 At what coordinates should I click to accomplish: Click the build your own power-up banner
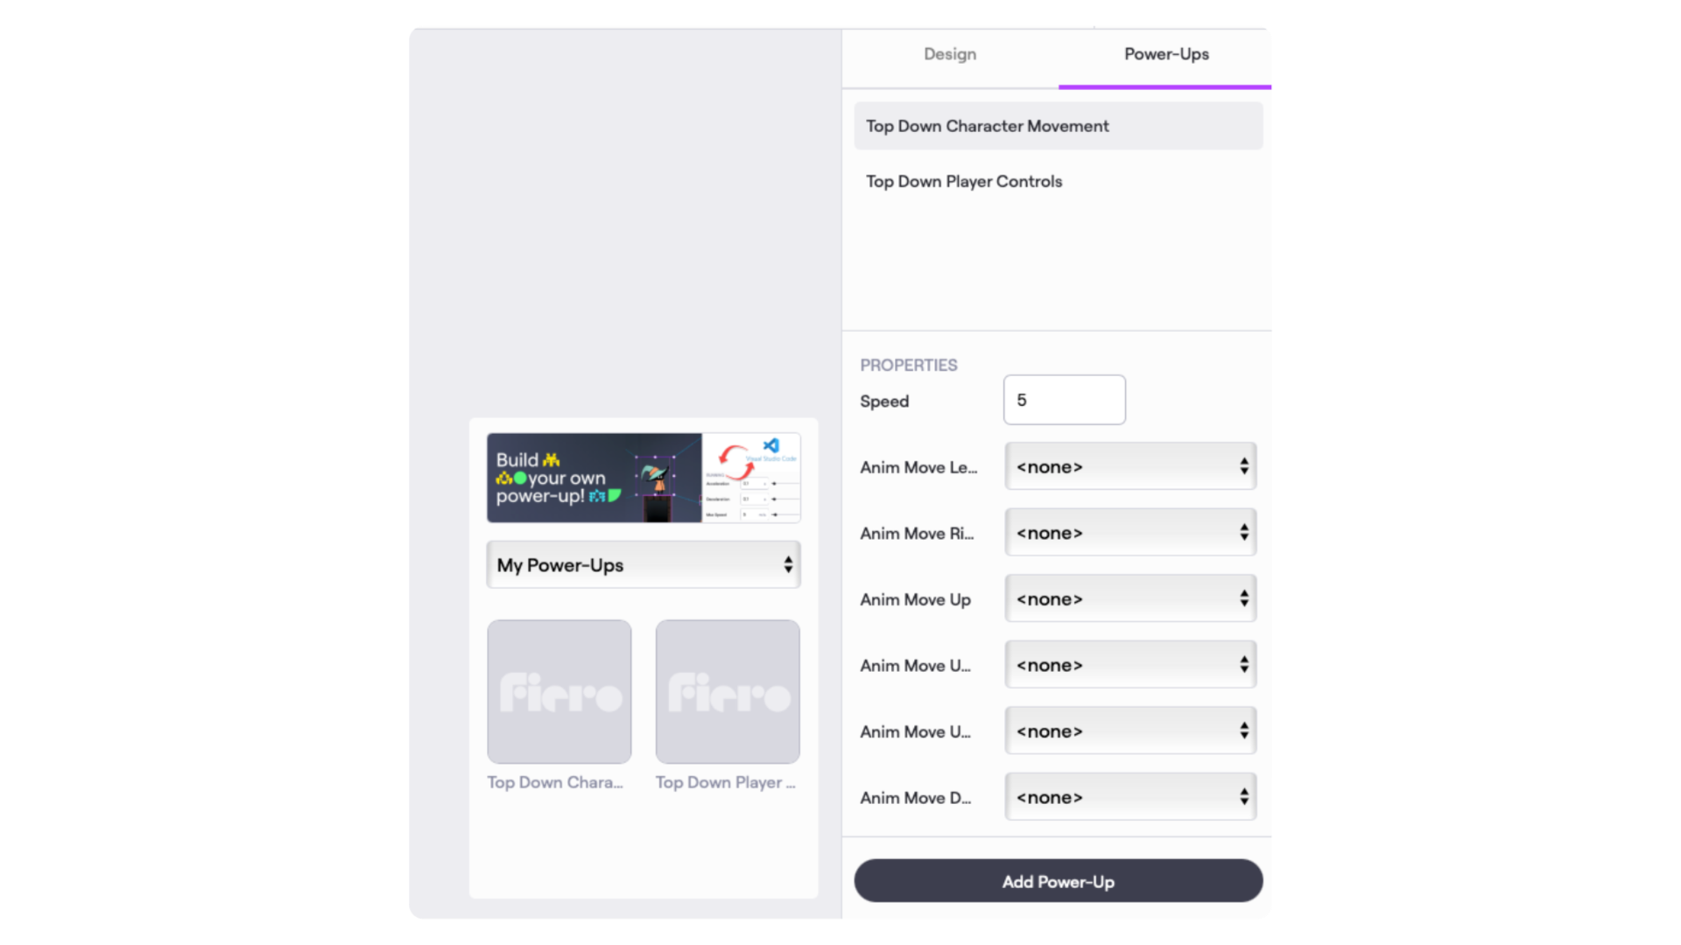tap(644, 478)
